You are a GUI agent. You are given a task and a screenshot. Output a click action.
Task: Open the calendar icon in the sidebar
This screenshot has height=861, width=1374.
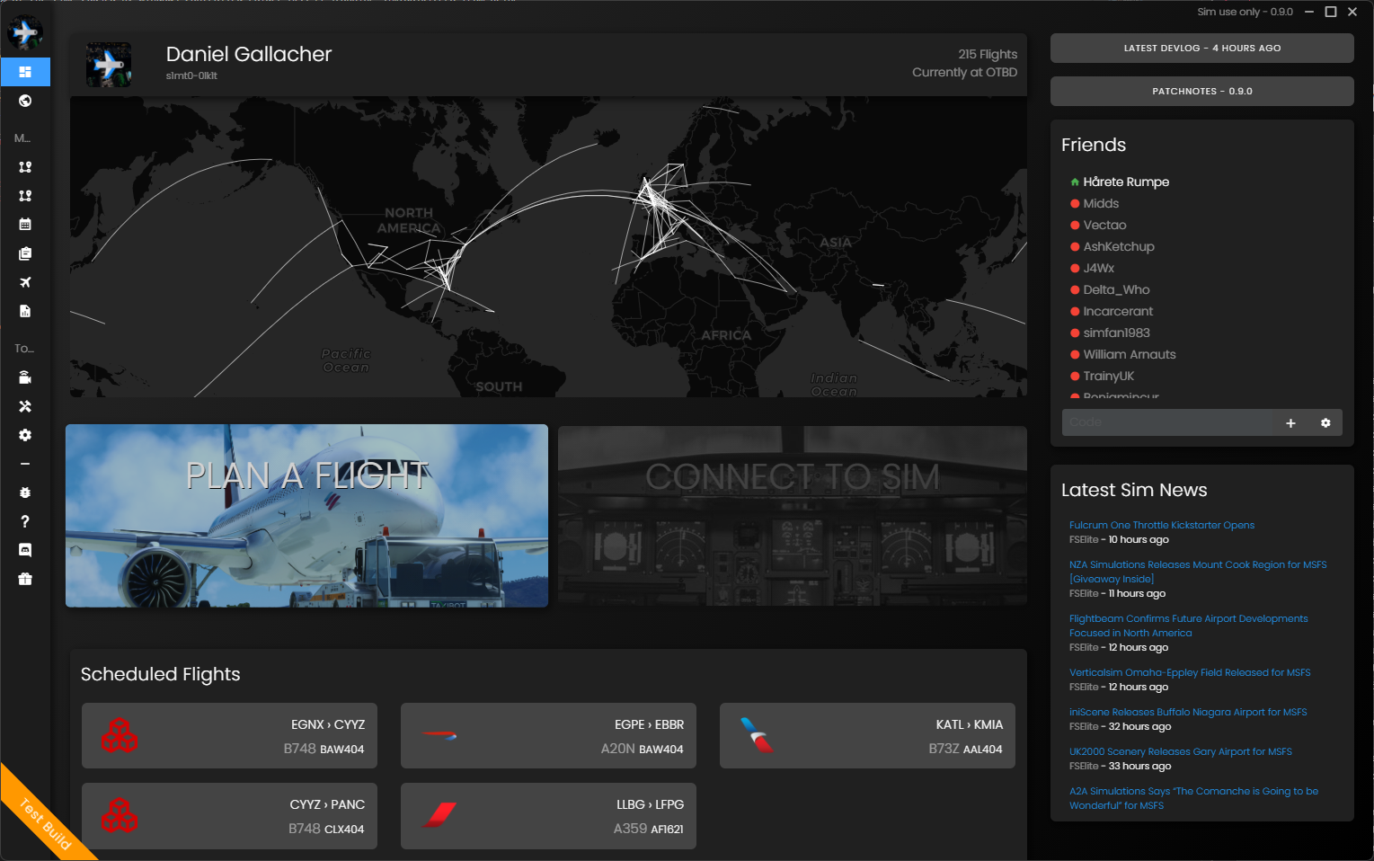coord(25,225)
